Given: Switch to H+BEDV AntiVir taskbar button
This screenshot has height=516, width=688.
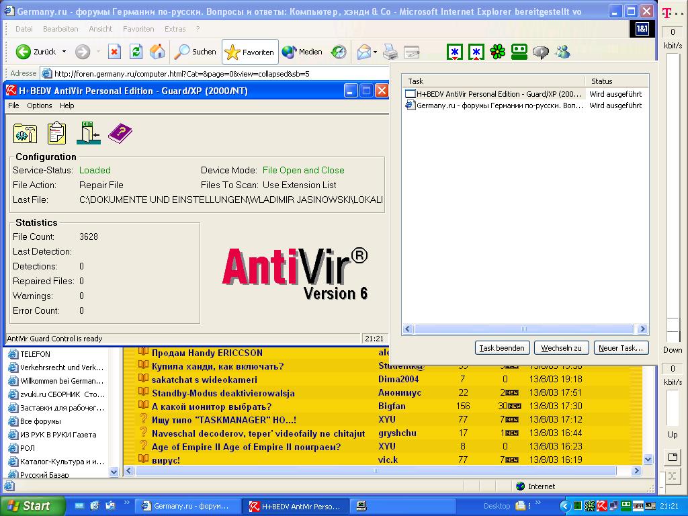Looking at the screenshot, I should pos(296,506).
